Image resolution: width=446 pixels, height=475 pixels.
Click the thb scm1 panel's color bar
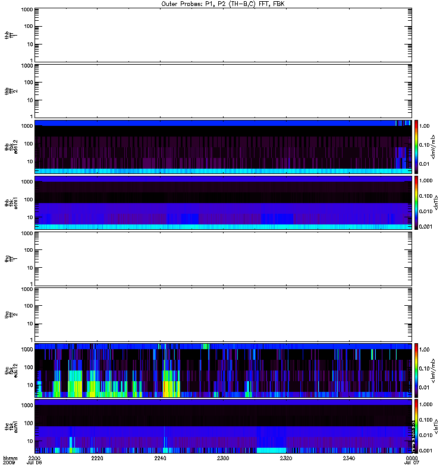click(x=416, y=202)
